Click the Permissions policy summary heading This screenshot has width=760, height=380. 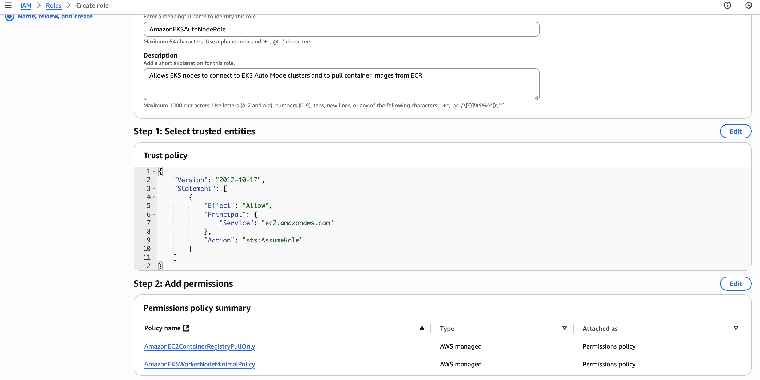197,308
